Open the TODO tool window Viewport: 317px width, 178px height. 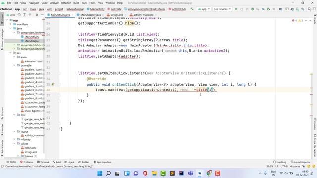11,162
